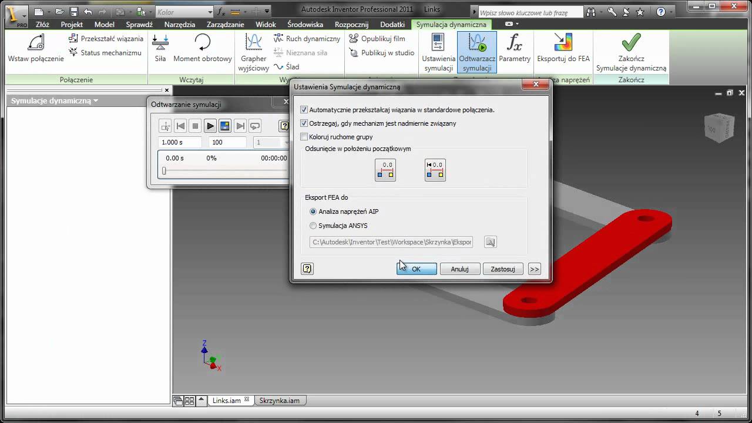Click the Play button in simulation player
This screenshot has width=752, height=423.
210,126
